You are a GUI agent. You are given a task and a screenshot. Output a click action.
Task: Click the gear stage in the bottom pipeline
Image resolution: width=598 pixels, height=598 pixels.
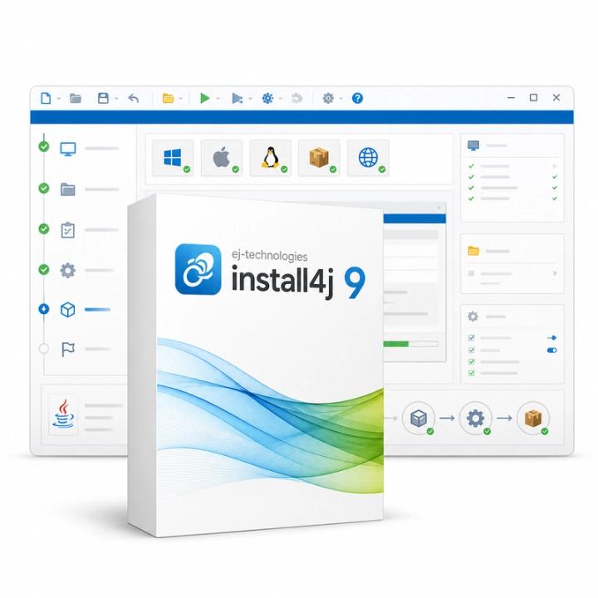(476, 419)
